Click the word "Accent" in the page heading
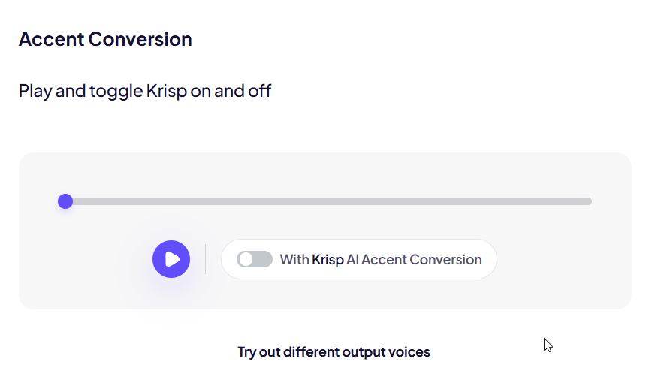 click(50, 39)
